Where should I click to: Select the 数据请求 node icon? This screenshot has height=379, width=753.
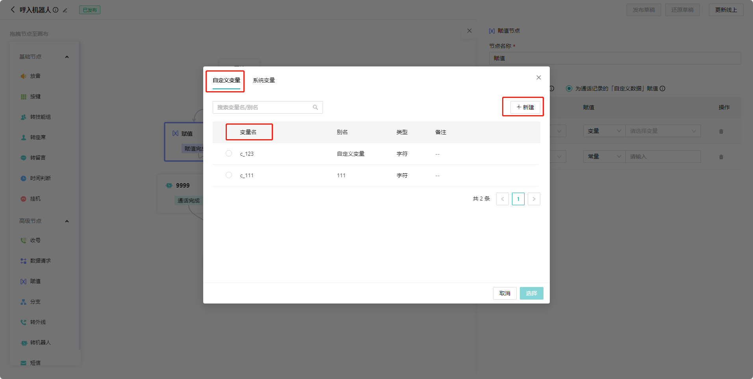click(x=24, y=261)
